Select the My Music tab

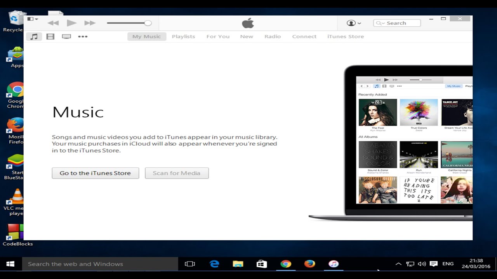click(146, 36)
